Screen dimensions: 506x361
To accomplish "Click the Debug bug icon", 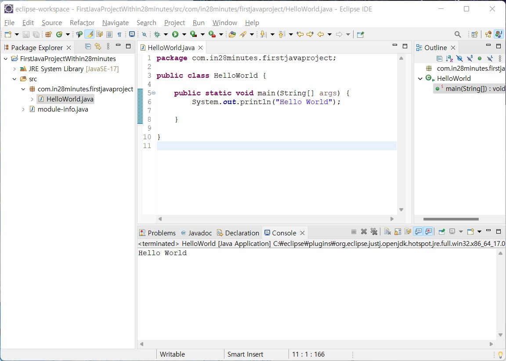I will pyautogui.click(x=157, y=34).
